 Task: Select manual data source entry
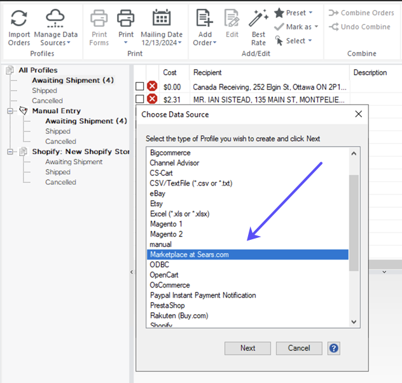click(247, 244)
